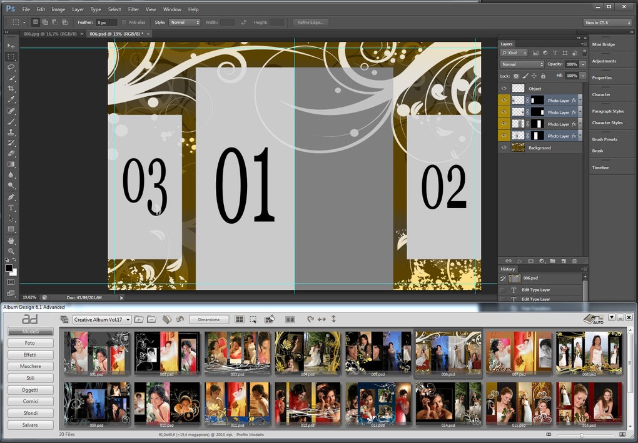Toggle visibility of Object layer
Image resolution: width=638 pixels, height=443 pixels.
point(504,89)
